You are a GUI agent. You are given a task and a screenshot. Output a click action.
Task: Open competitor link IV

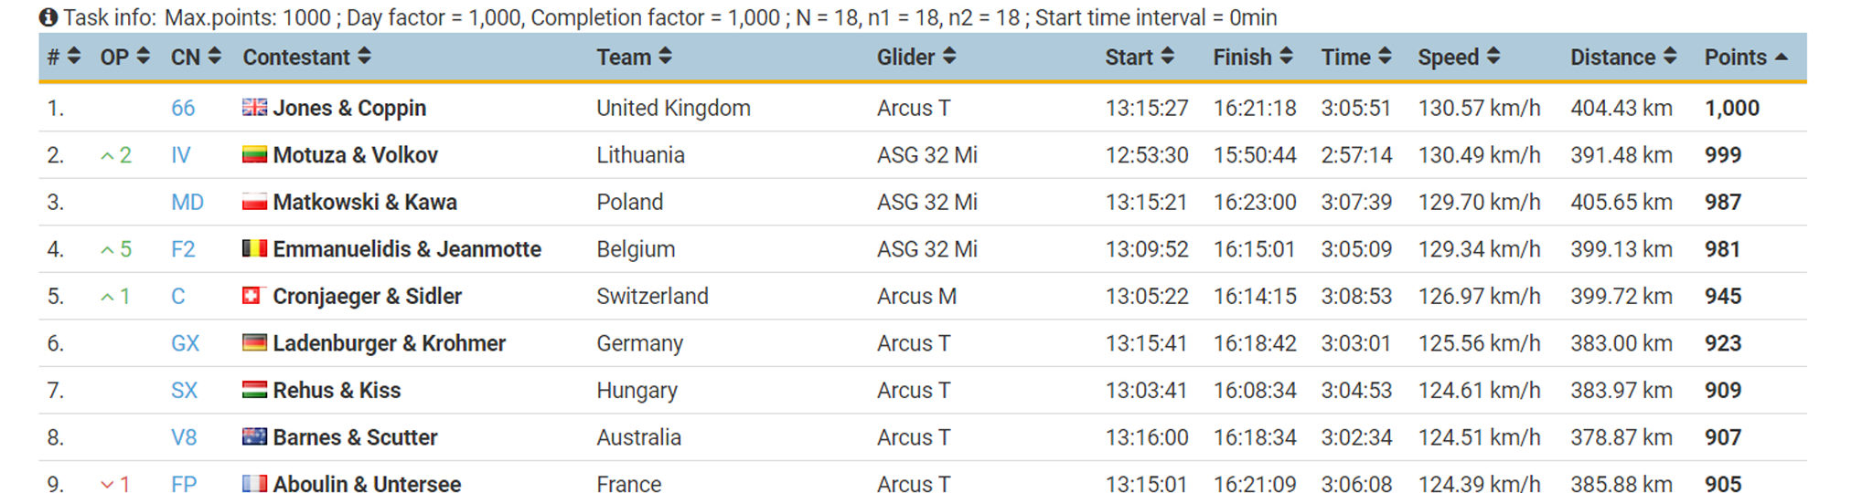pyautogui.click(x=181, y=155)
